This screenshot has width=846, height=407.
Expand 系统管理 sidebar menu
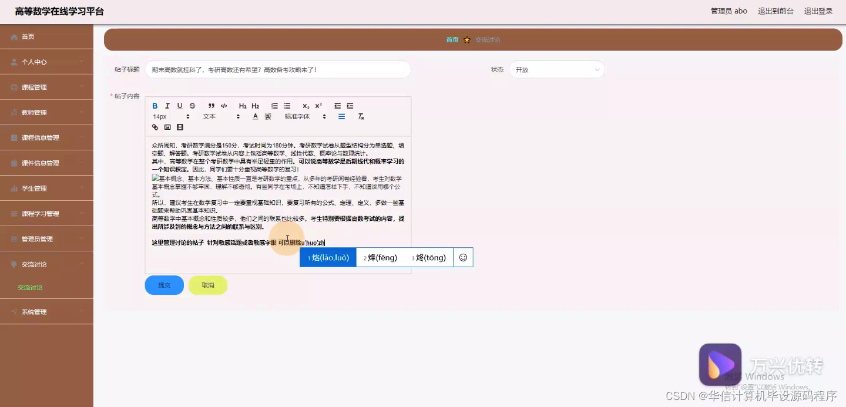tap(46, 311)
